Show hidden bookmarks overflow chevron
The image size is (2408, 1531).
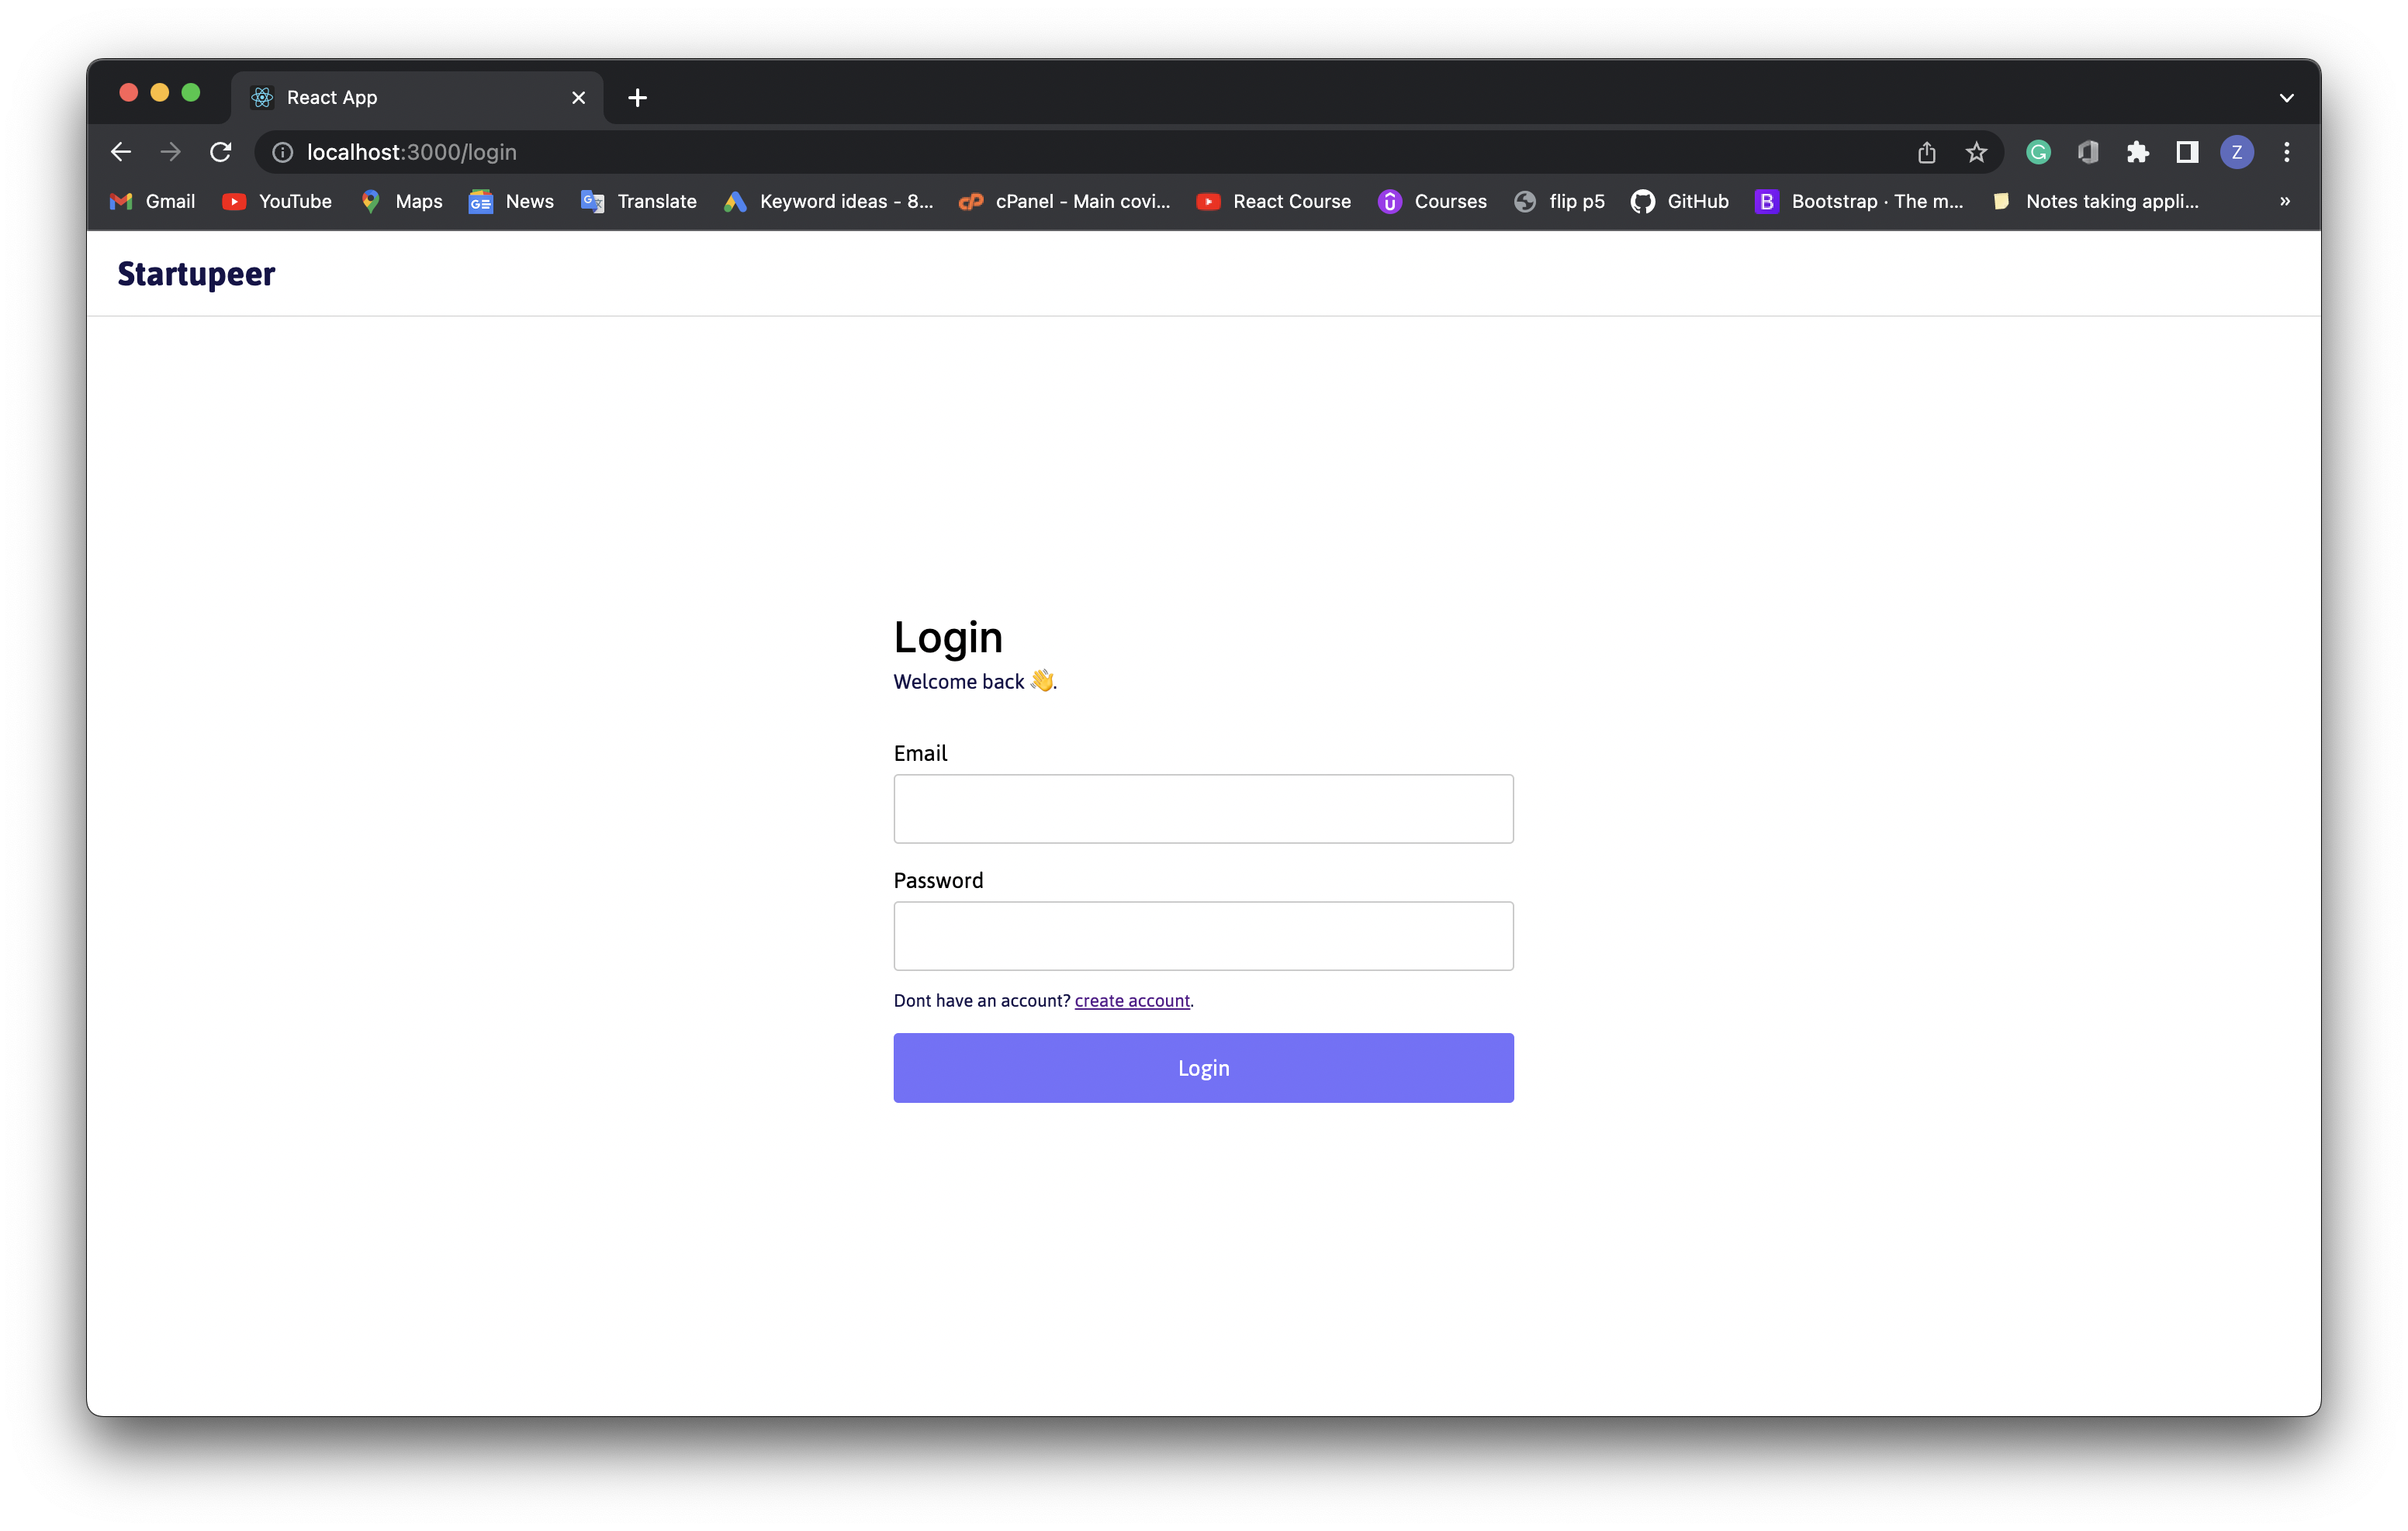point(2285,201)
